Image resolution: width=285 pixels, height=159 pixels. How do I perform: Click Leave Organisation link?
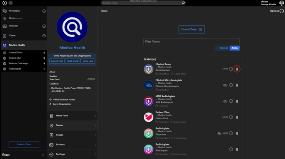point(62,104)
